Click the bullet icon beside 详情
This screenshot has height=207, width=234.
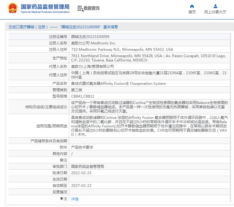pyautogui.click(x=62, y=199)
